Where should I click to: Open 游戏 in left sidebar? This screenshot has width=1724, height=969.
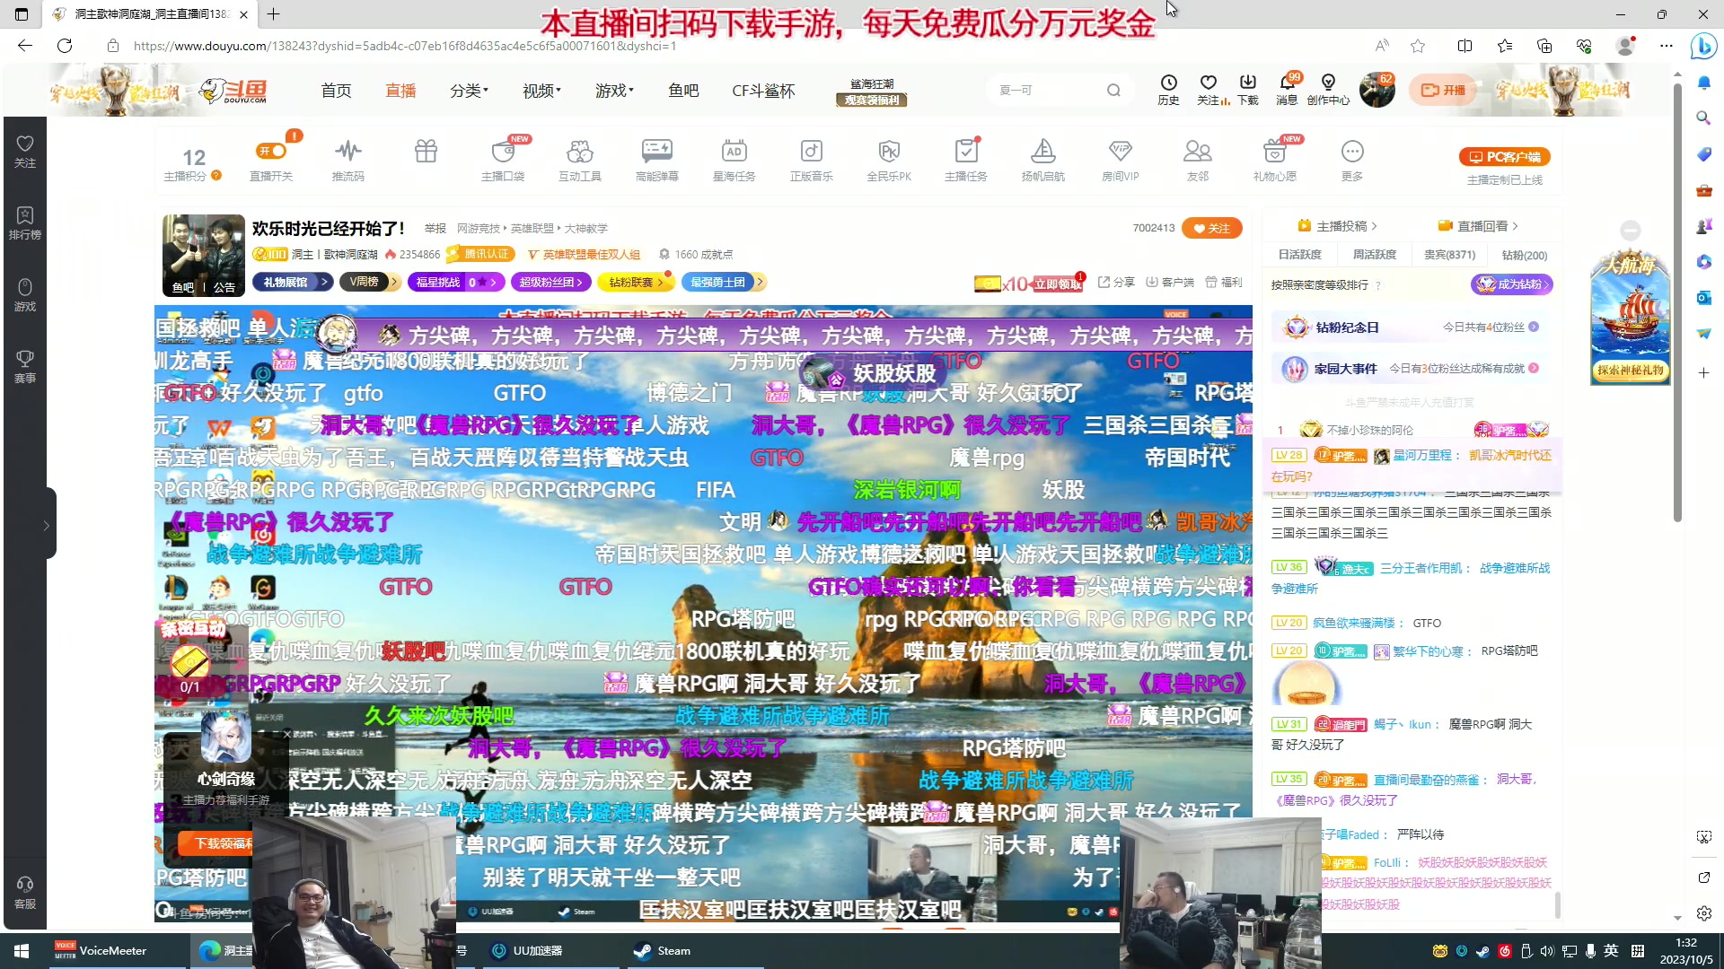pos(25,294)
